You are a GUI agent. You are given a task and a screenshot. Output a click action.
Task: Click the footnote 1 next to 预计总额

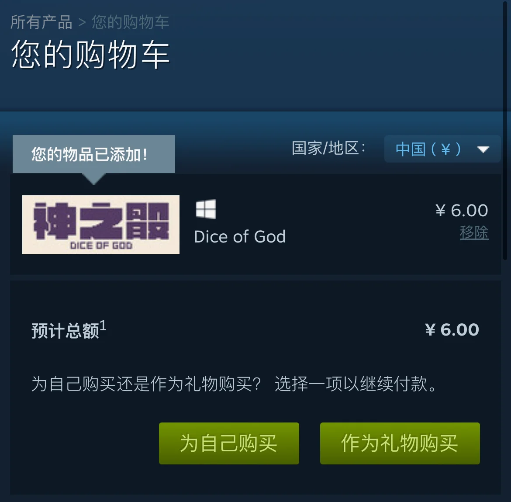click(103, 325)
